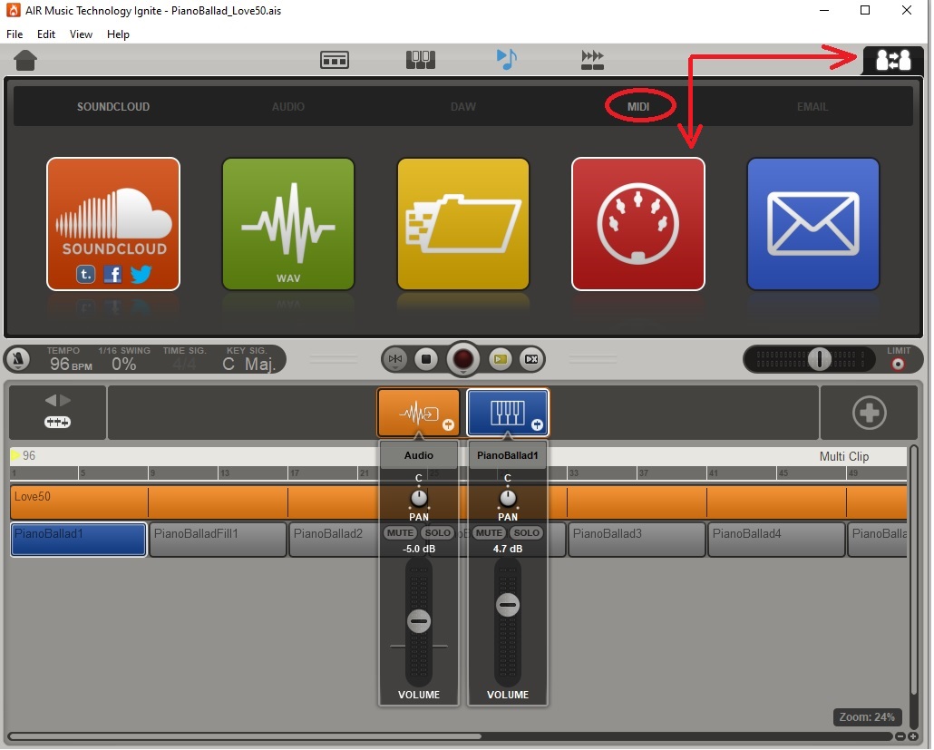Click the left nudge arrow
The image size is (934, 750).
point(51,400)
